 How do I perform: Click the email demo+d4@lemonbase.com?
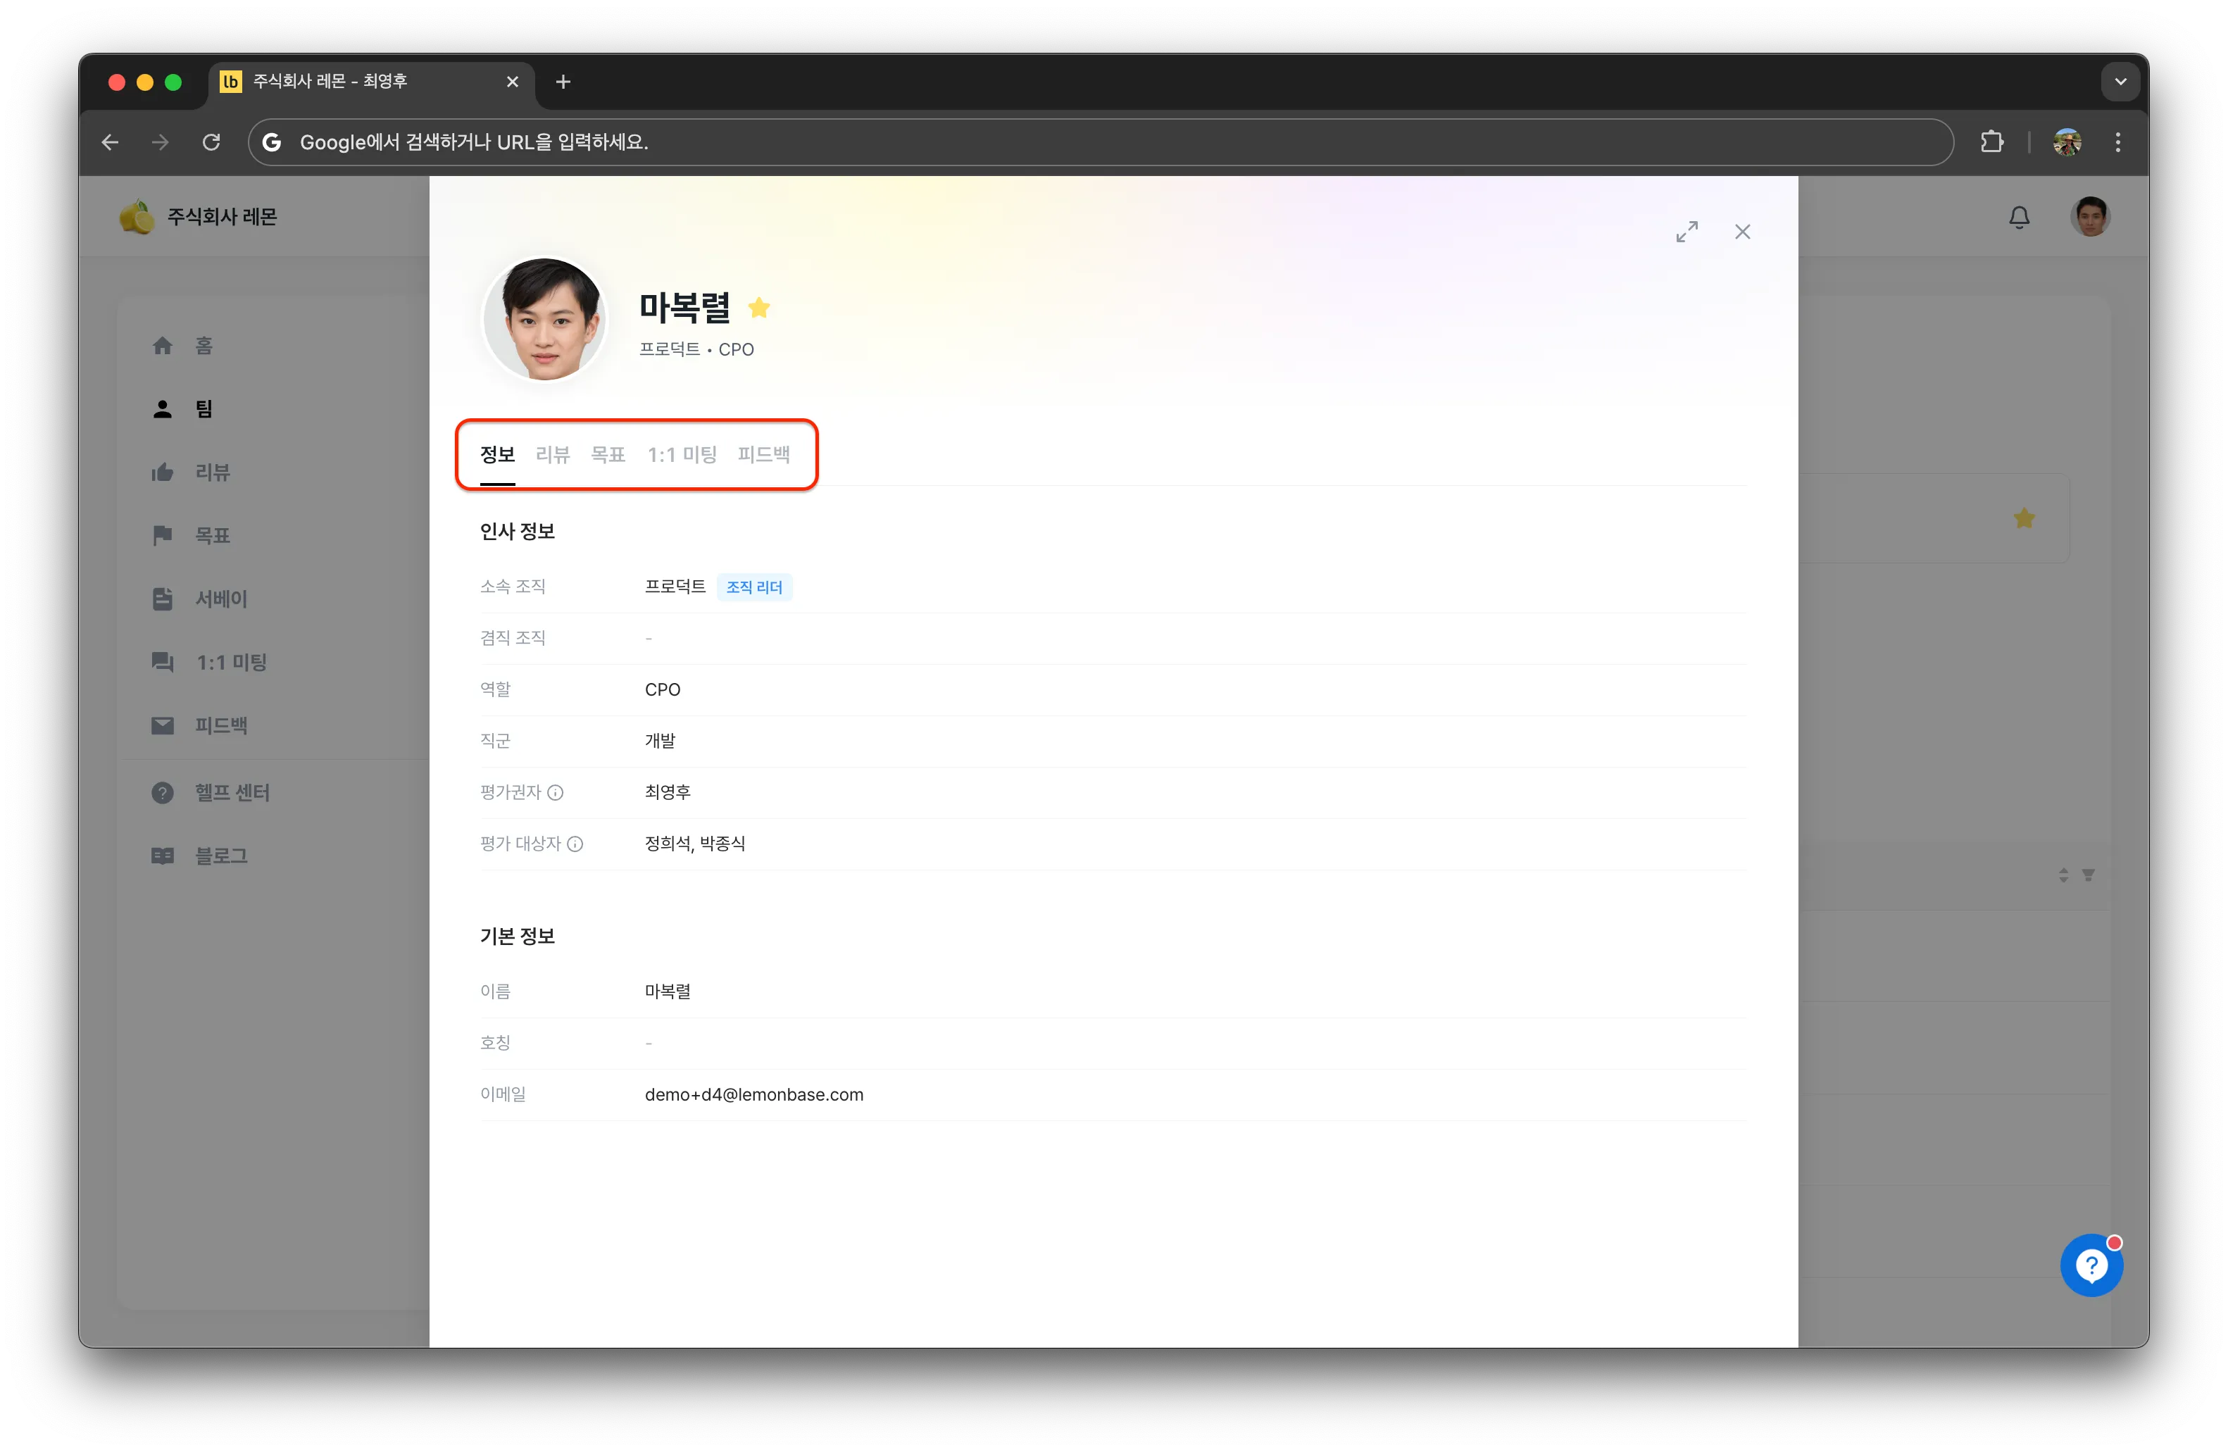pyautogui.click(x=753, y=1094)
